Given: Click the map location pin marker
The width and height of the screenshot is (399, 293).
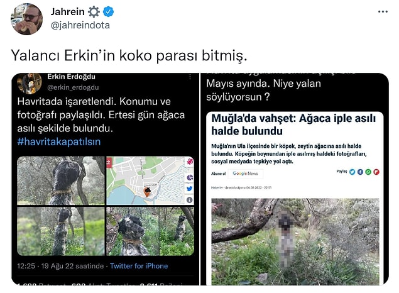Looking at the screenshot, I should pos(147,192).
